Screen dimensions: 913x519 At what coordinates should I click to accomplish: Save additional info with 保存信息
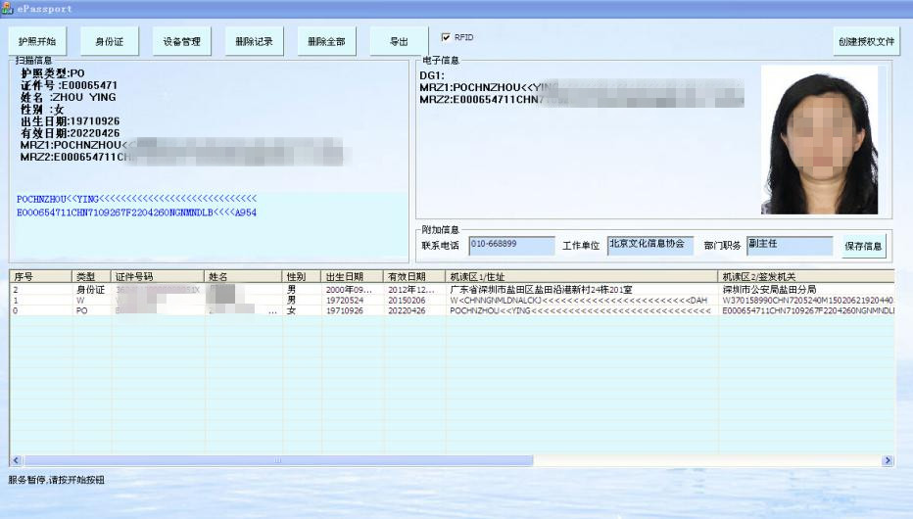(863, 246)
